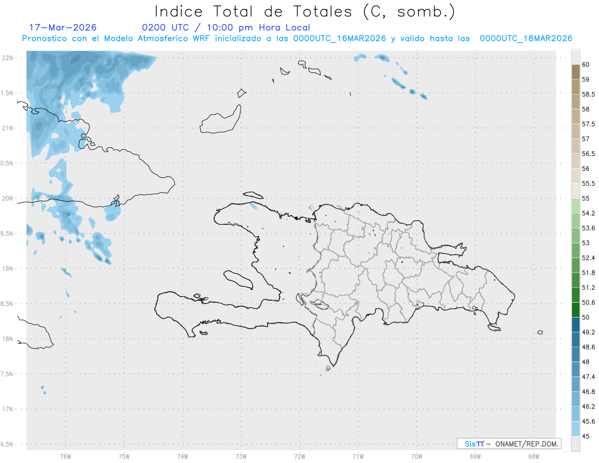Select the colorbar value "55.5"
599x463 pixels.
click(588, 183)
